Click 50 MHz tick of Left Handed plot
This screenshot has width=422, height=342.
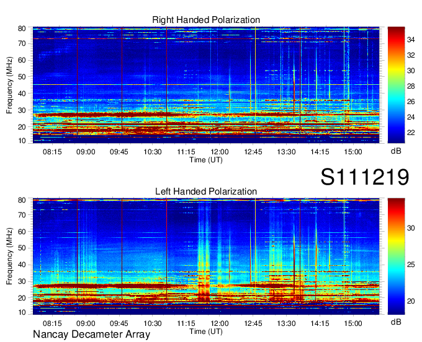pos(22,248)
